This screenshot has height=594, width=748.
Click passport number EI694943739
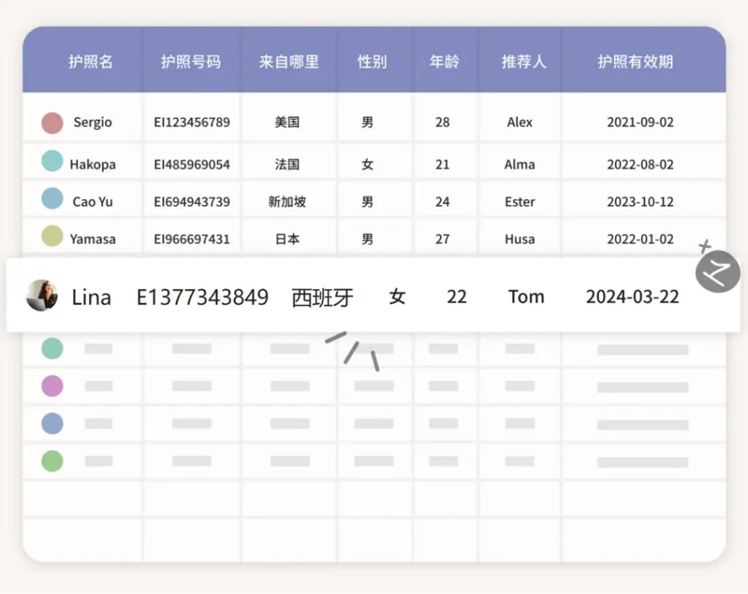(x=192, y=202)
